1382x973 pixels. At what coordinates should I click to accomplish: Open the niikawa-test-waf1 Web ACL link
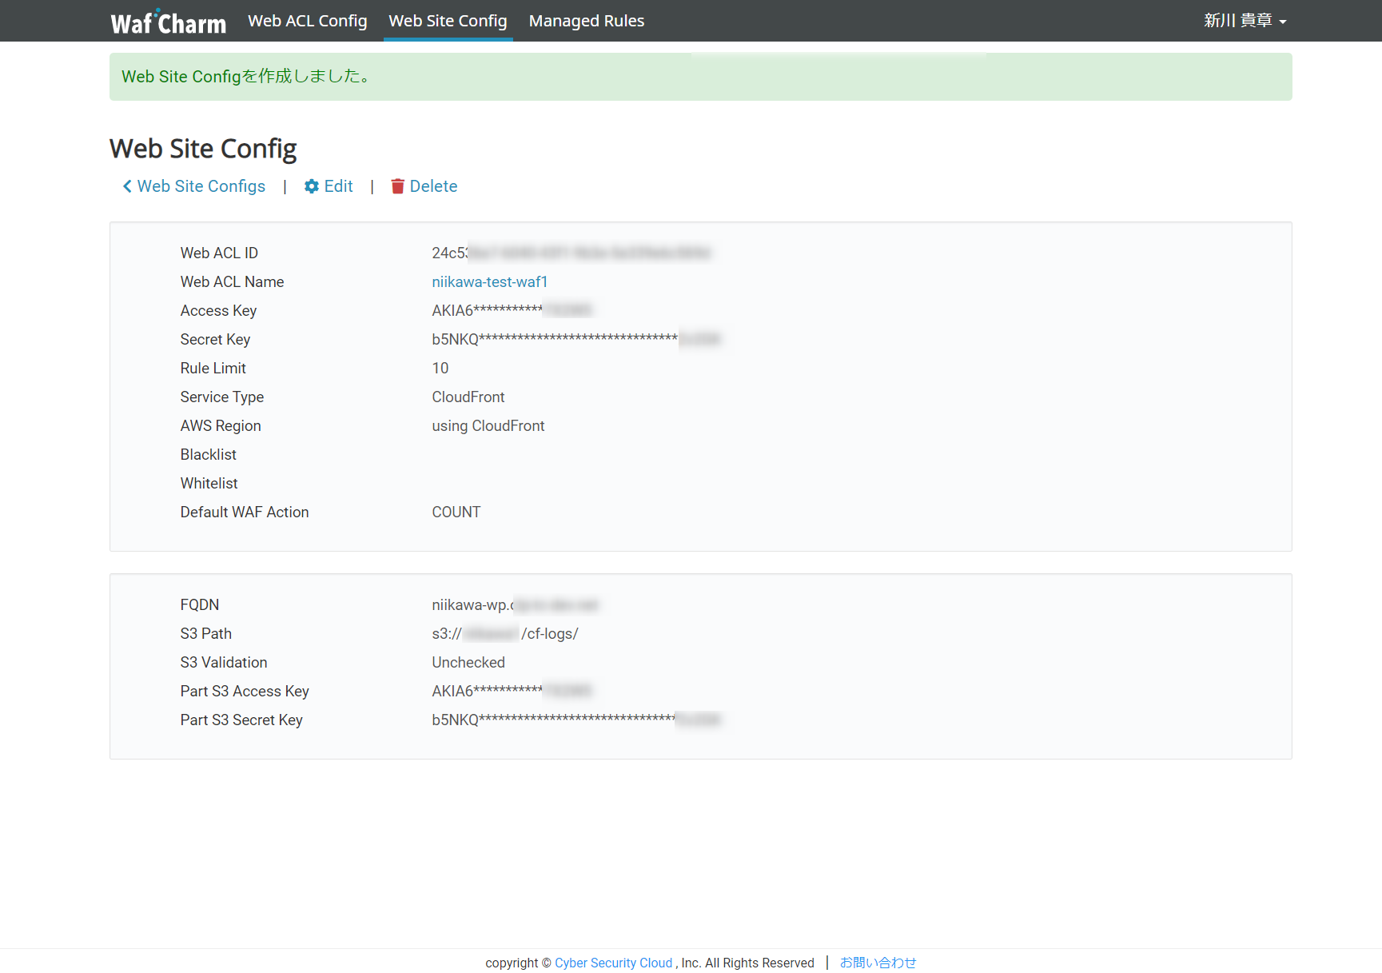490,281
